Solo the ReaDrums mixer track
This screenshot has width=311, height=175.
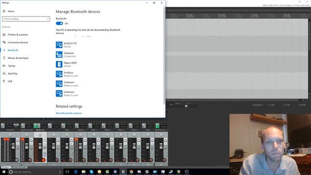[x=45, y=144]
